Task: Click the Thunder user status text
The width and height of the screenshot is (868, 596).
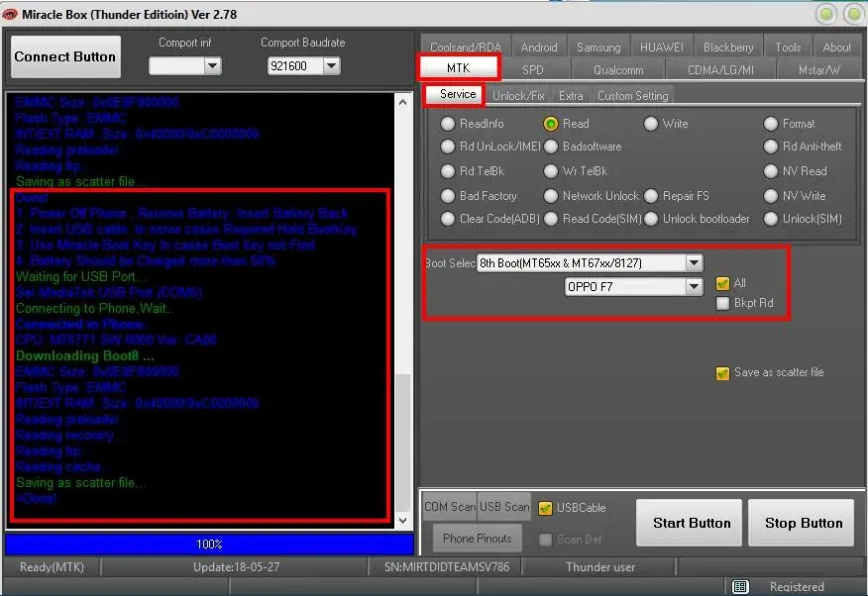Action: point(600,567)
